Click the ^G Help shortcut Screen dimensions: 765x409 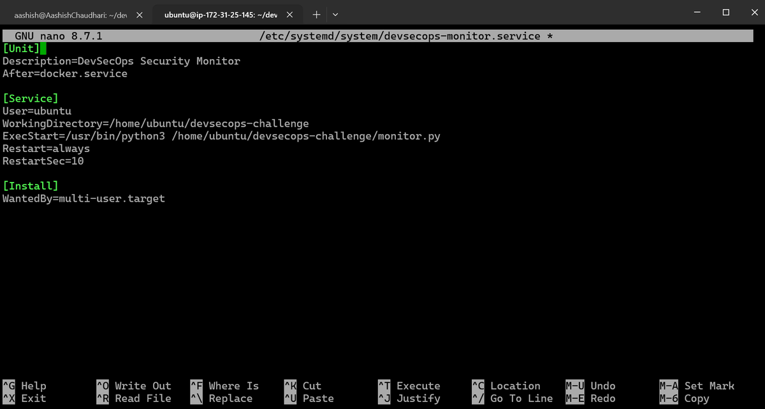(24, 386)
